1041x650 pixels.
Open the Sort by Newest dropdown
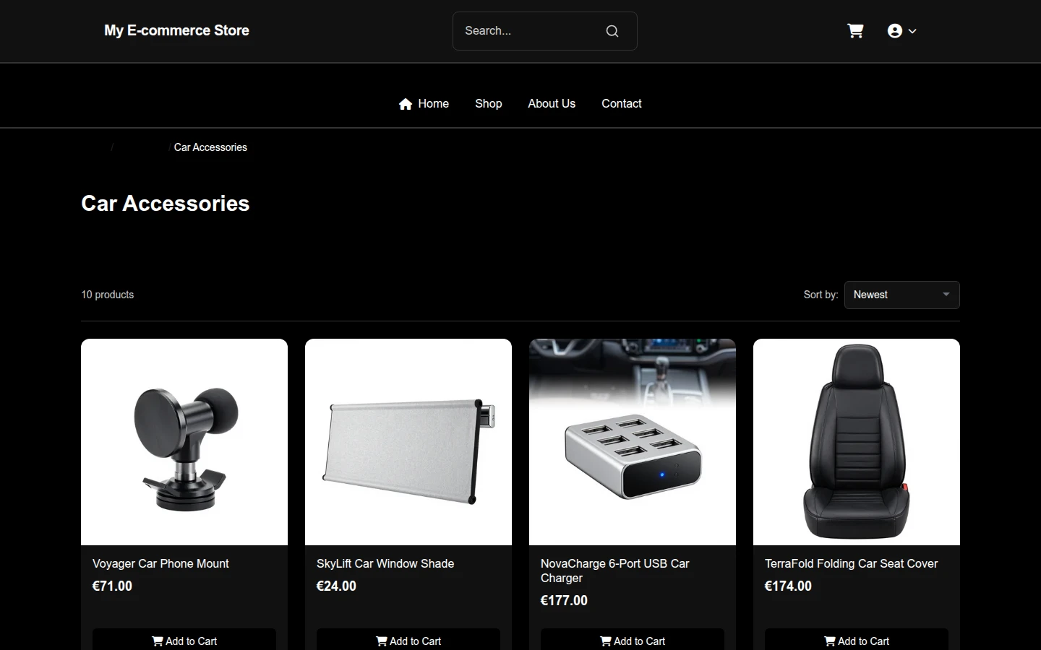coord(901,295)
